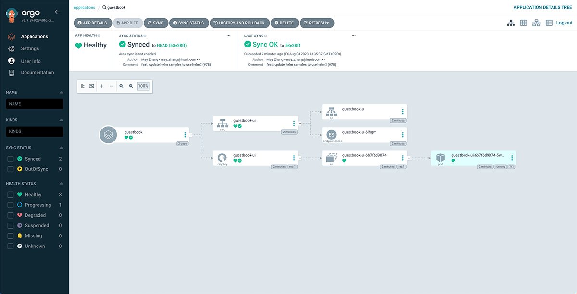Zoom in on the resource graph

pyautogui.click(x=121, y=86)
